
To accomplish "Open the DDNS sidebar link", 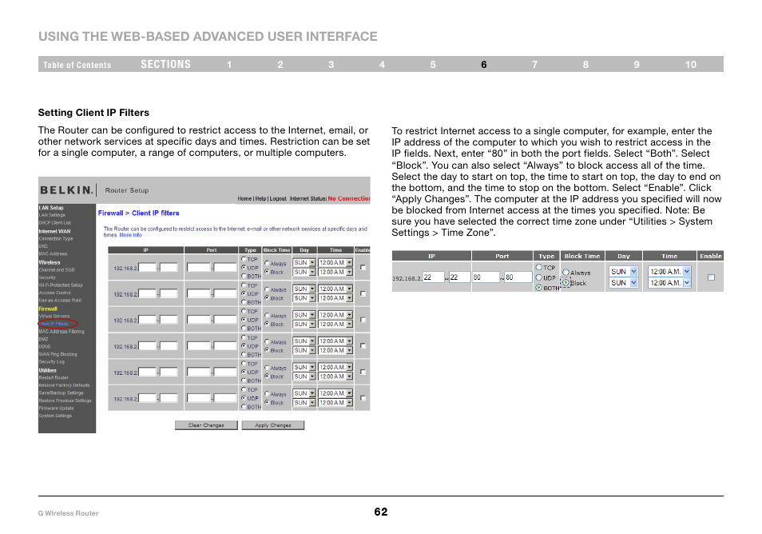I will 45,347.
